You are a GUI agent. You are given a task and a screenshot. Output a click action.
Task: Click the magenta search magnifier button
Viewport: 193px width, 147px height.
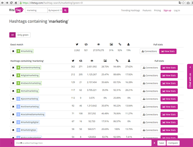pyautogui.click(x=65, y=10)
